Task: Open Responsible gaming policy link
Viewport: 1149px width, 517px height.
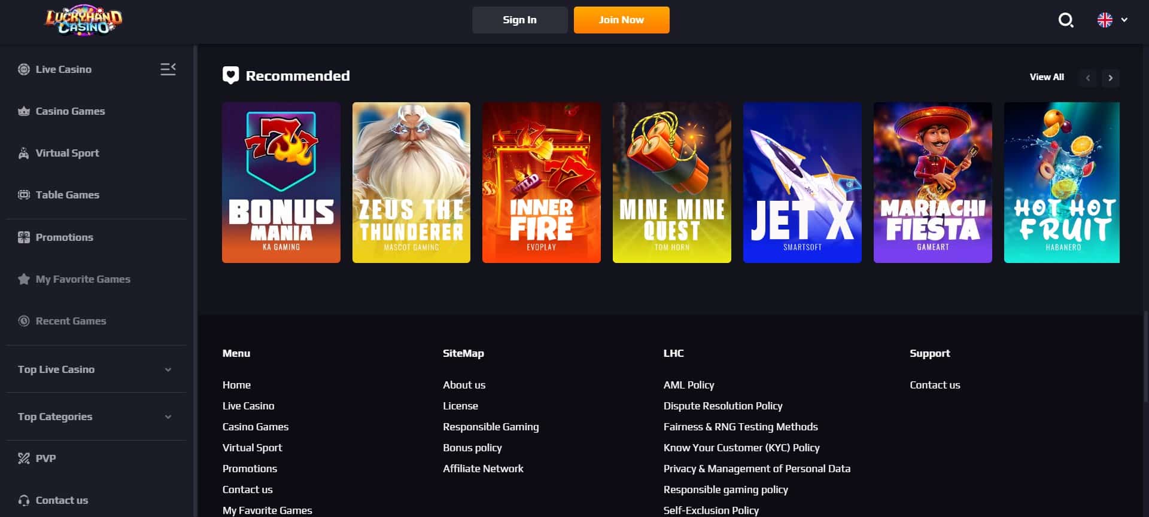Action: (725, 490)
